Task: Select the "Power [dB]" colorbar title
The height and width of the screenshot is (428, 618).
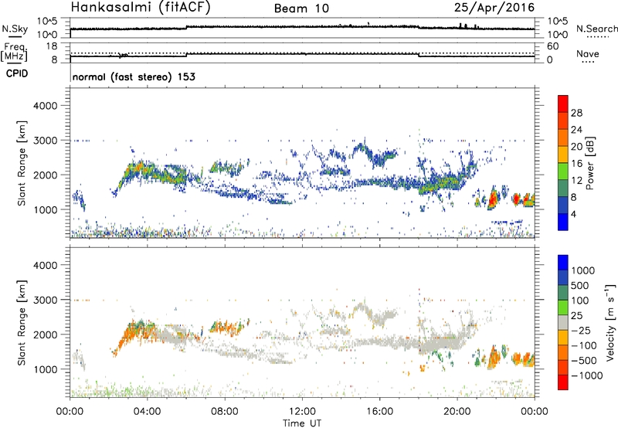Action: [589, 163]
